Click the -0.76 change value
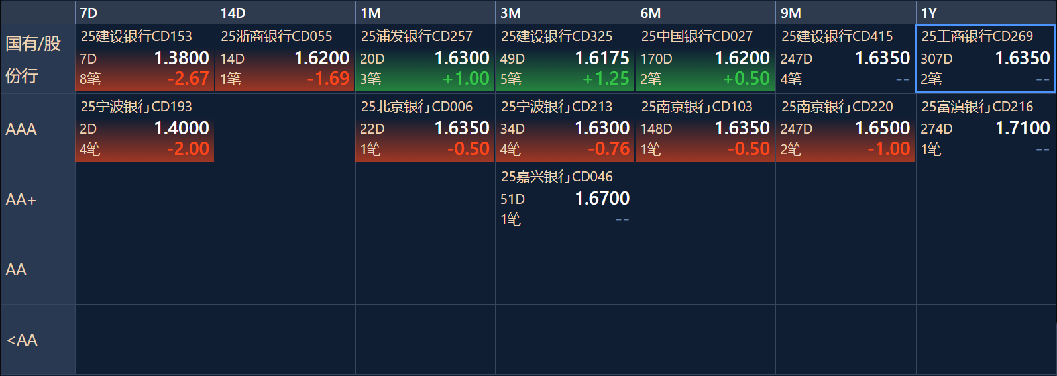Viewport: 1057px width, 376px height. coord(609,149)
